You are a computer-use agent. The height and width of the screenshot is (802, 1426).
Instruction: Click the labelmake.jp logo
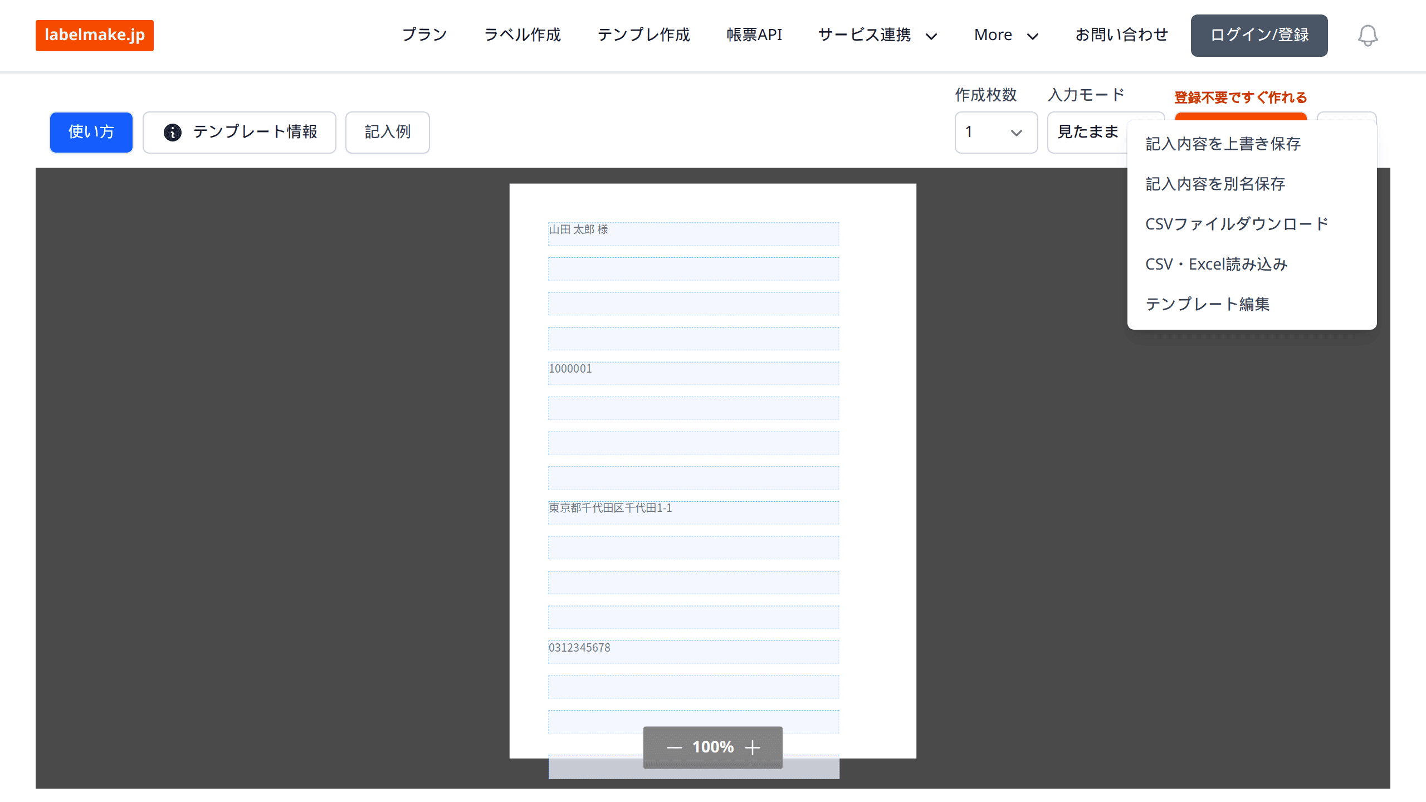[95, 35]
